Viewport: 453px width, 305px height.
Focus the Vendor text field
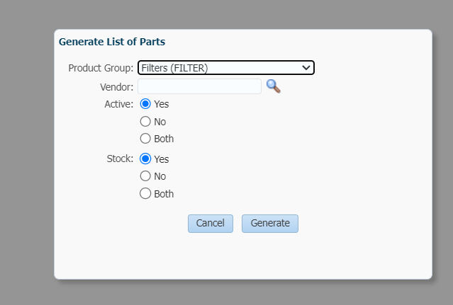(x=199, y=86)
